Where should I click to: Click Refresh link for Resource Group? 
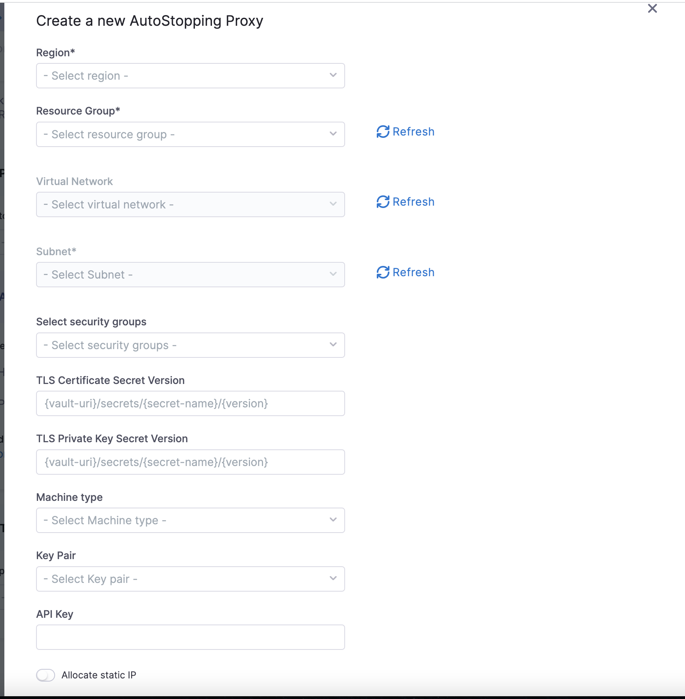[414, 132]
